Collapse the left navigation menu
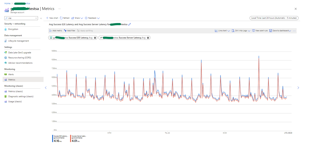The image size is (323, 144). click(x=41, y=18)
